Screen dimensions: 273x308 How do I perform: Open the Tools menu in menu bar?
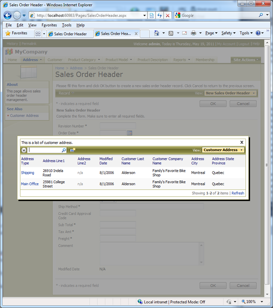point(67,25)
